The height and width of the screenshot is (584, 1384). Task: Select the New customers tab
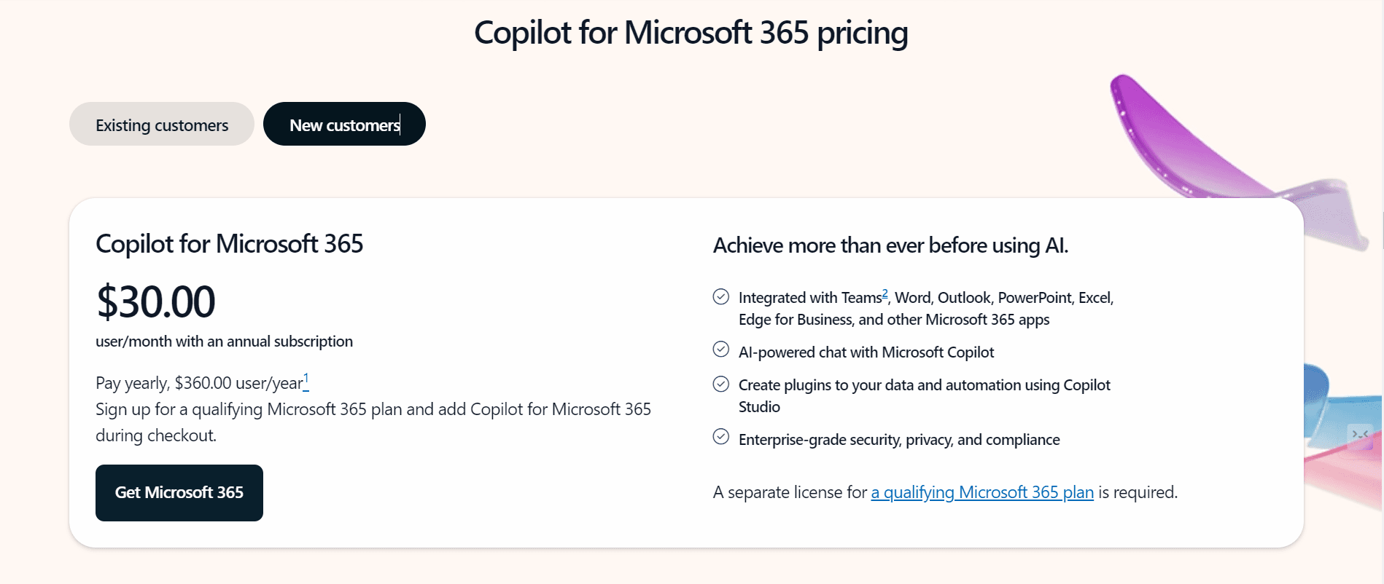pyautogui.click(x=344, y=125)
